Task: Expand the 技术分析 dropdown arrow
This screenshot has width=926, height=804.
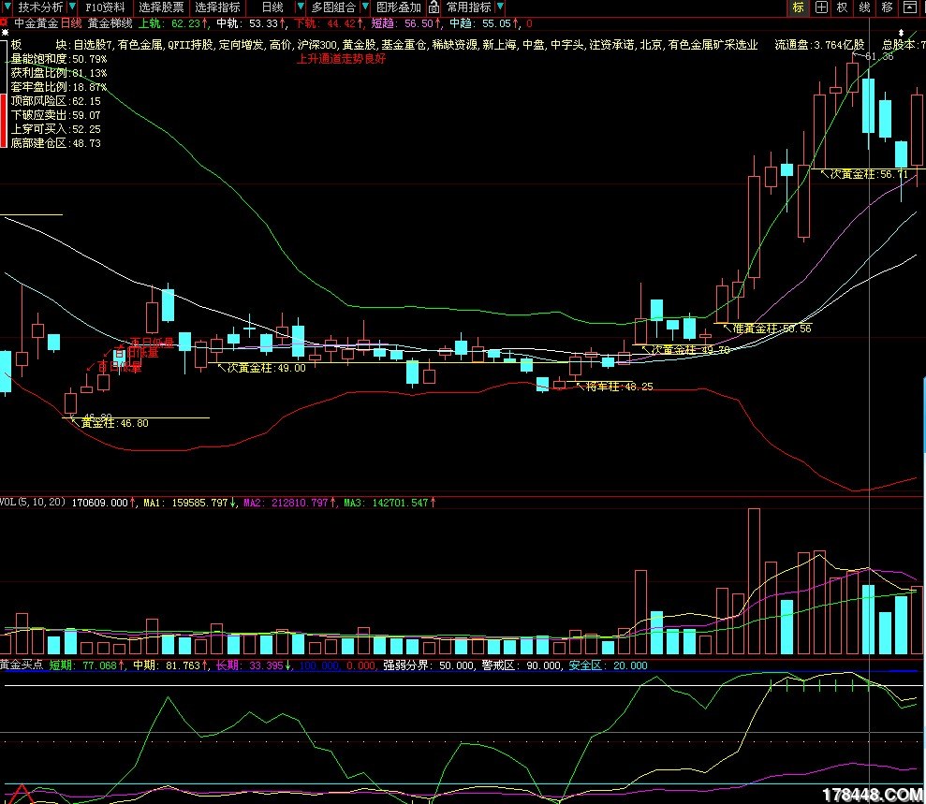Action: click(x=71, y=7)
